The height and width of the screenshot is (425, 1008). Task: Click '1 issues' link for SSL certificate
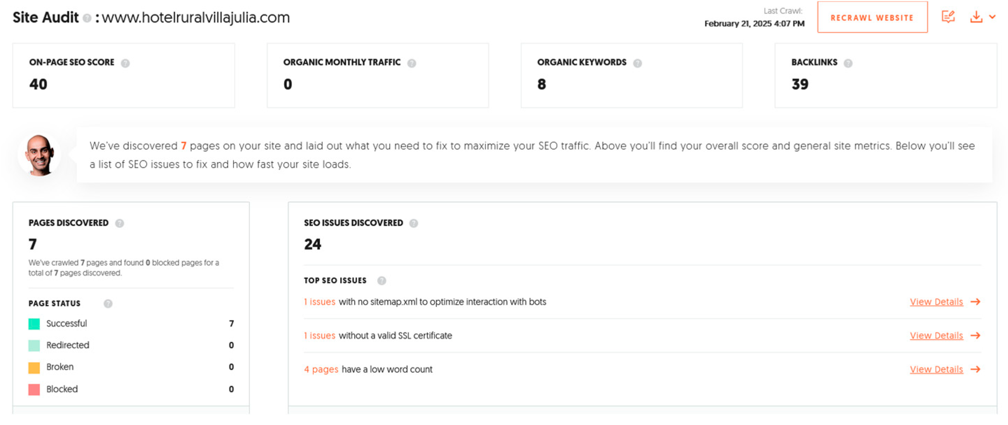coord(319,335)
